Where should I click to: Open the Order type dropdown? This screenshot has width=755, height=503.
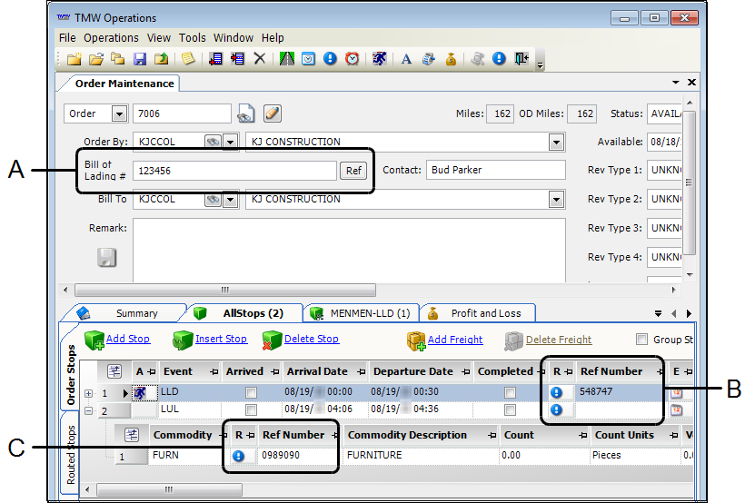coord(119,114)
